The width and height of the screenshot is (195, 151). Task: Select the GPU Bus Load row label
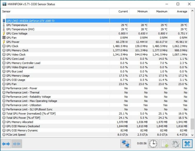(14, 71)
